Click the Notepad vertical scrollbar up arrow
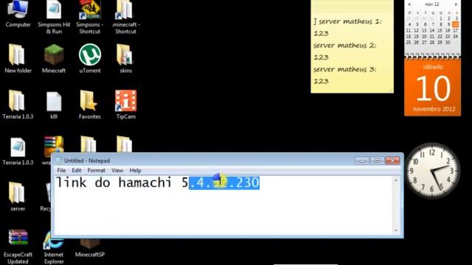The height and width of the screenshot is (265, 472). [x=396, y=180]
